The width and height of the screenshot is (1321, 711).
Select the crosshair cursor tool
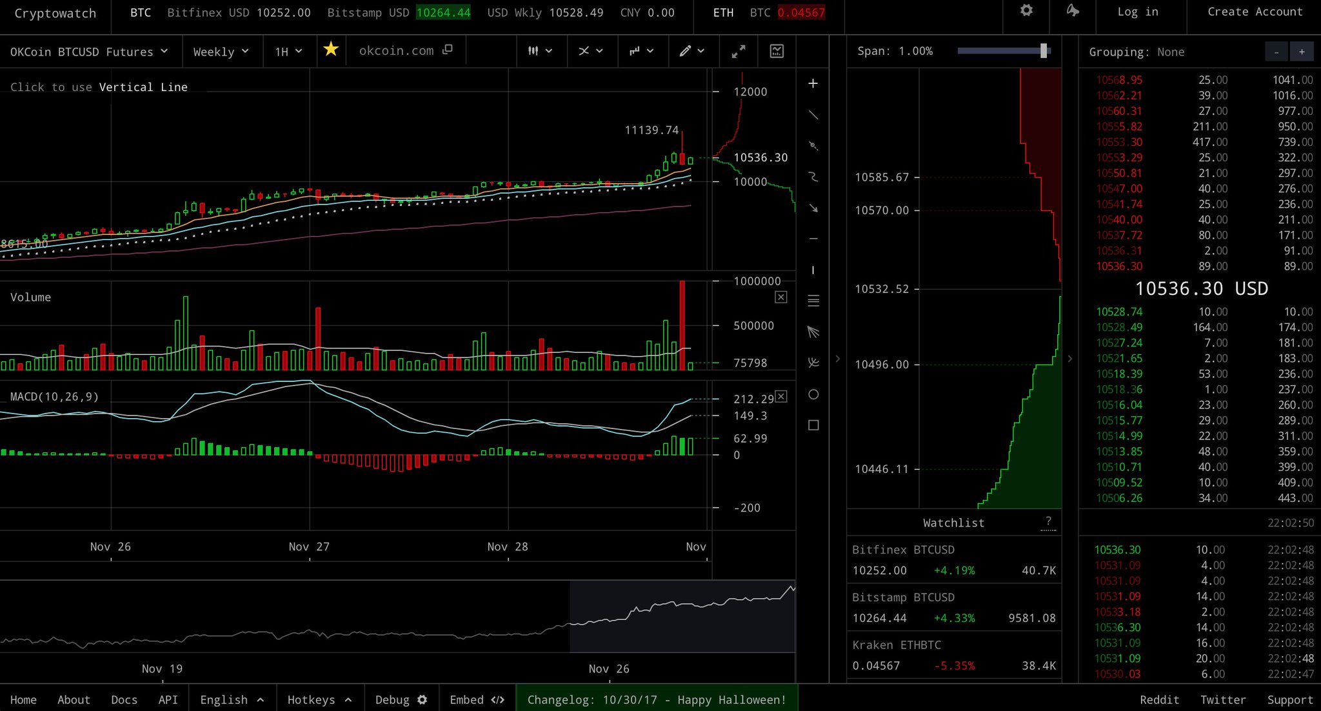(813, 84)
